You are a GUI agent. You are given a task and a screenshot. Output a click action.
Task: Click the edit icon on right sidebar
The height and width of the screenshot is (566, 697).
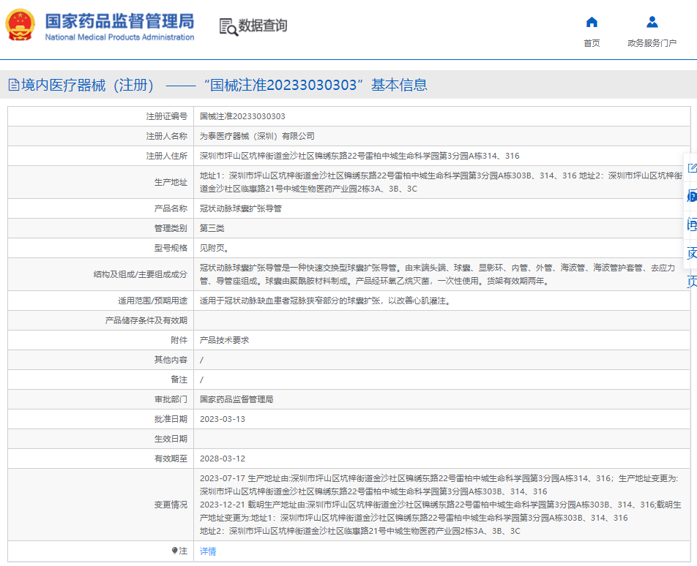tap(692, 168)
